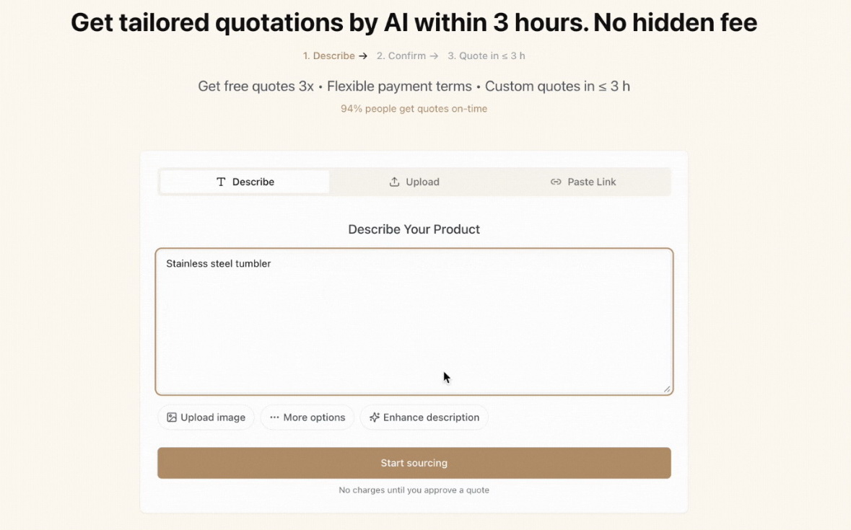
Task: Click Enhance description button
Action: [x=424, y=418]
